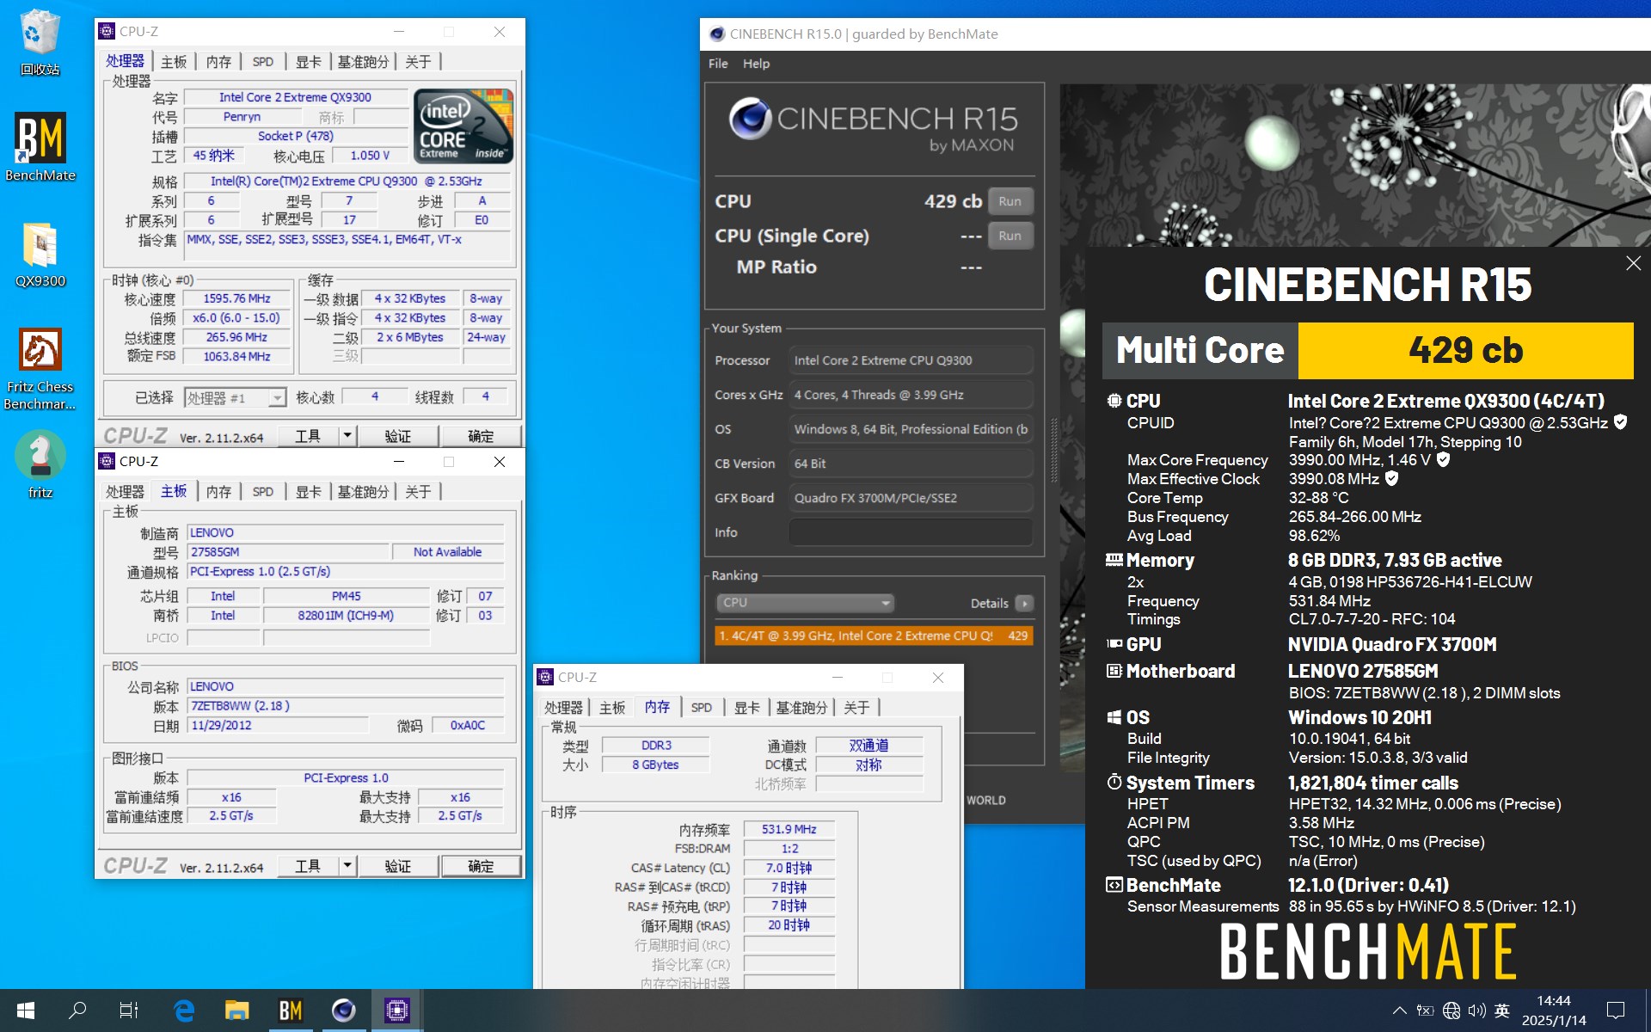
Task: Open processor selection 处理器 #1 dropdown
Action: tap(235, 397)
